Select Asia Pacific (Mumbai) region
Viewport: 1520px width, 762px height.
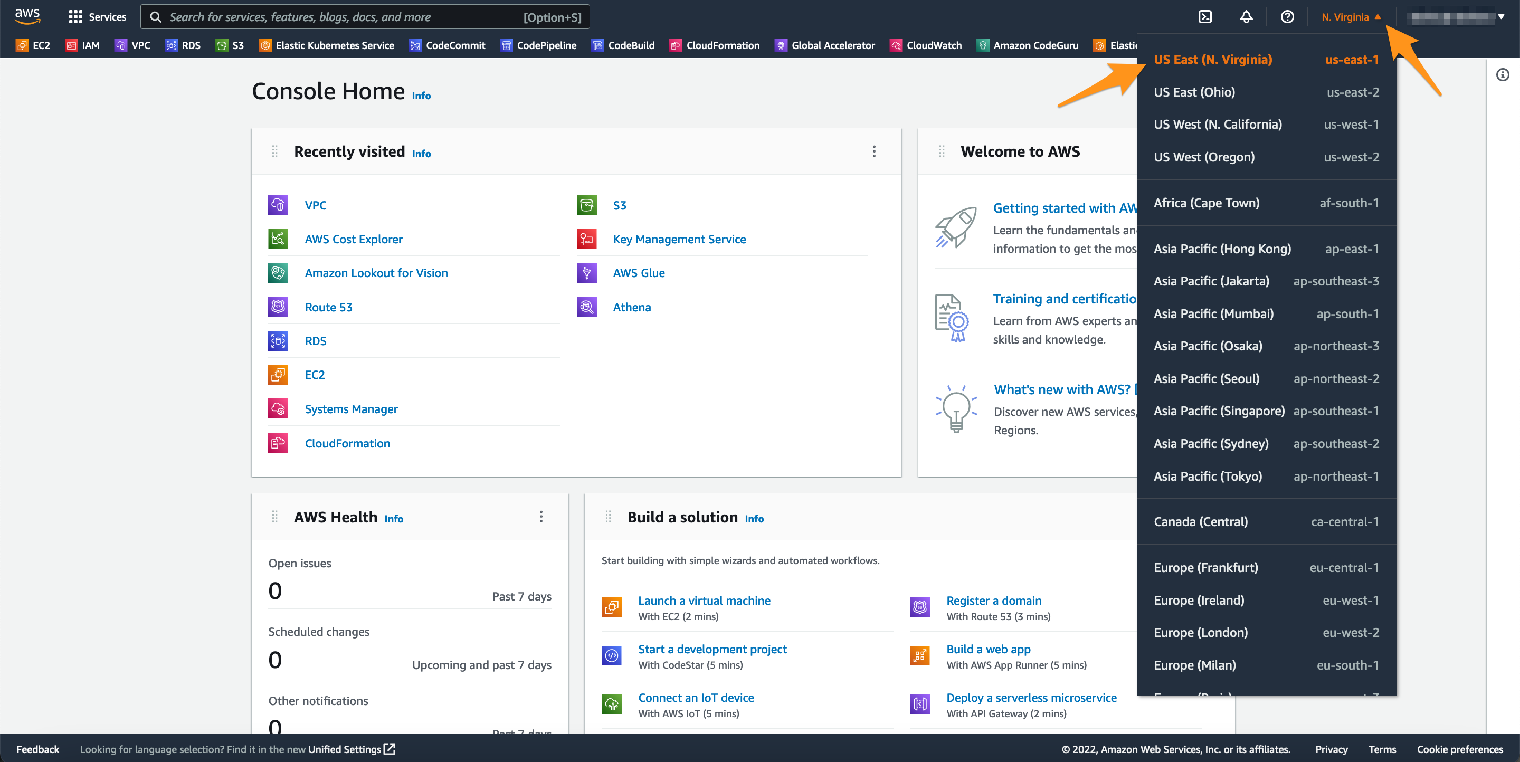(x=1266, y=314)
